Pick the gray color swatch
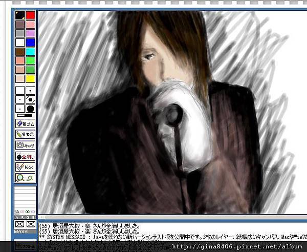This screenshot has width=307, height=252. [20, 33]
